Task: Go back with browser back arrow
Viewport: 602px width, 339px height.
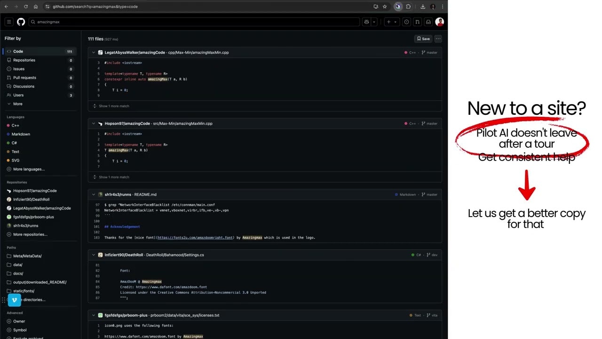Action: (6, 7)
